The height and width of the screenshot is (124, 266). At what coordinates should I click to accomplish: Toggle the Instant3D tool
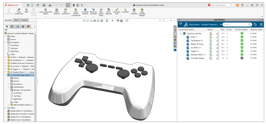point(125,11)
